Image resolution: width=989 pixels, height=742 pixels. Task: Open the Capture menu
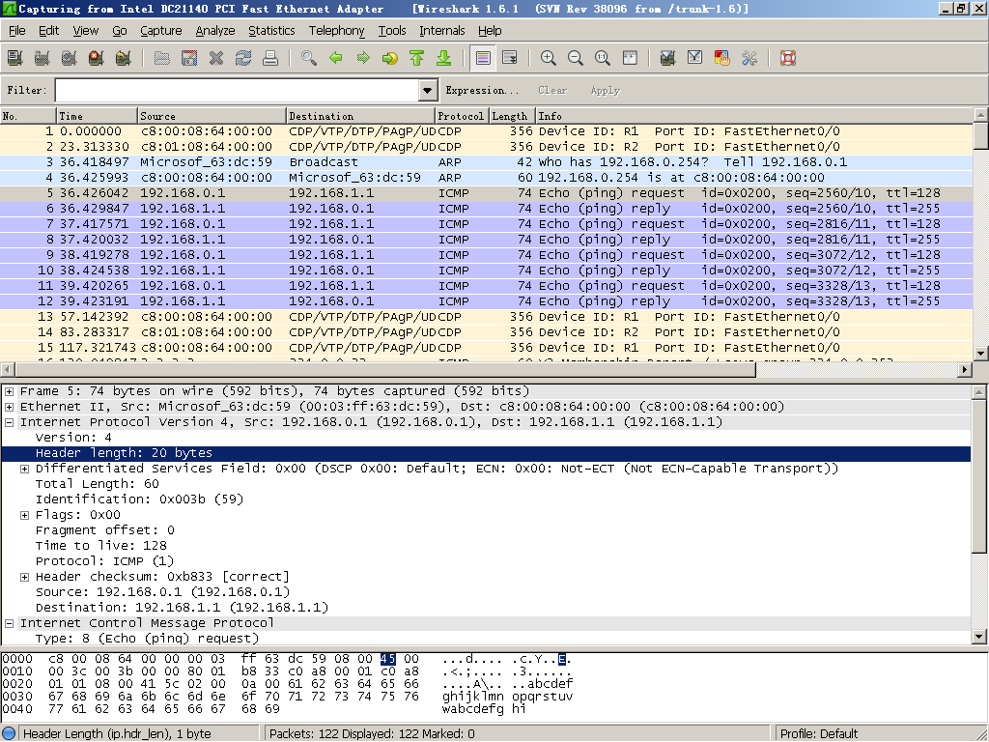pyautogui.click(x=161, y=30)
